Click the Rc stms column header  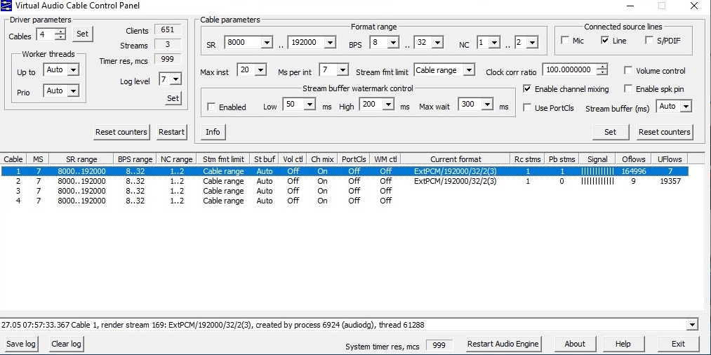click(x=527, y=159)
